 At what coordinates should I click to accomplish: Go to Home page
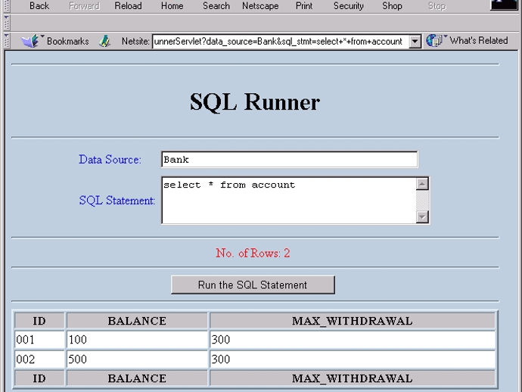tap(172, 5)
